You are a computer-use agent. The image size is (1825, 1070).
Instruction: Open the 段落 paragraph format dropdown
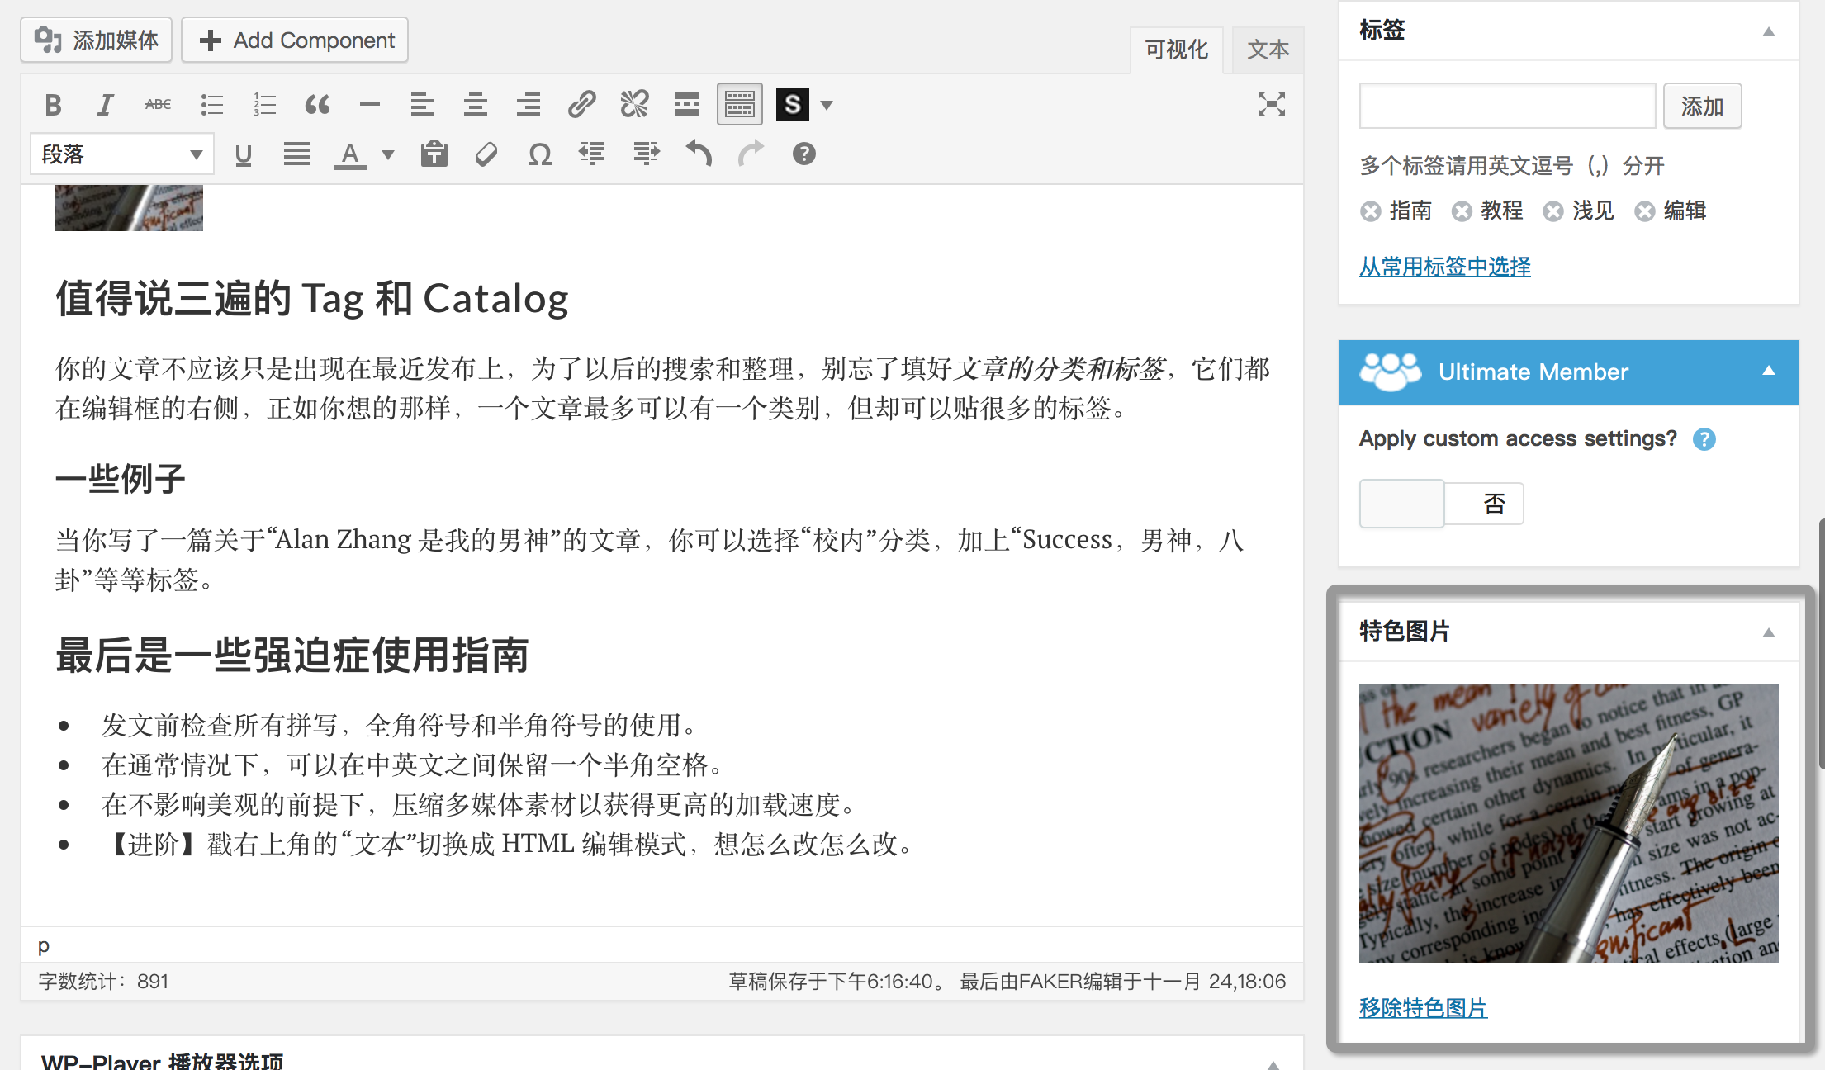tap(121, 154)
